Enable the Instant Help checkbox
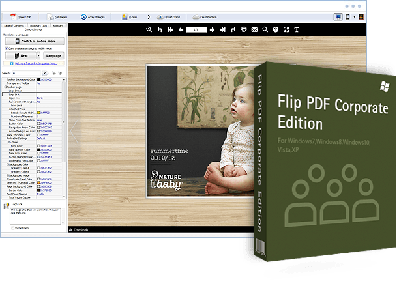Screen dimensions: 399x288 tap(13, 229)
